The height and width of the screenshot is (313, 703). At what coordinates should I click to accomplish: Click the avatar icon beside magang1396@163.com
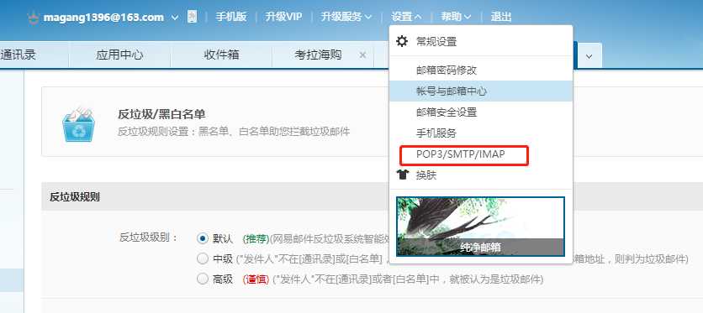tap(33, 18)
